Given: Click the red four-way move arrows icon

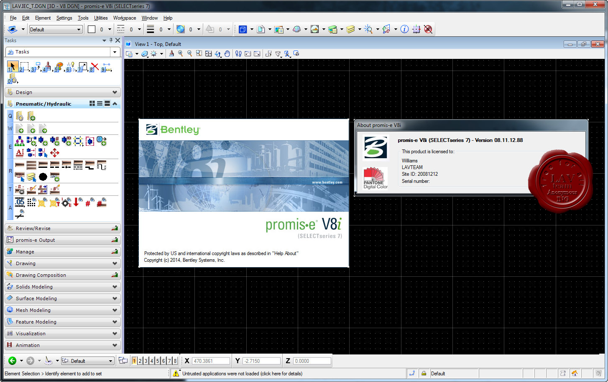Looking at the screenshot, I should click(x=55, y=152).
